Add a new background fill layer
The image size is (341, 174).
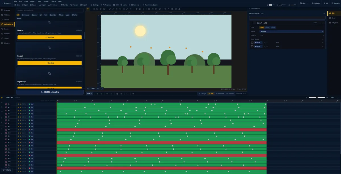point(324,13)
